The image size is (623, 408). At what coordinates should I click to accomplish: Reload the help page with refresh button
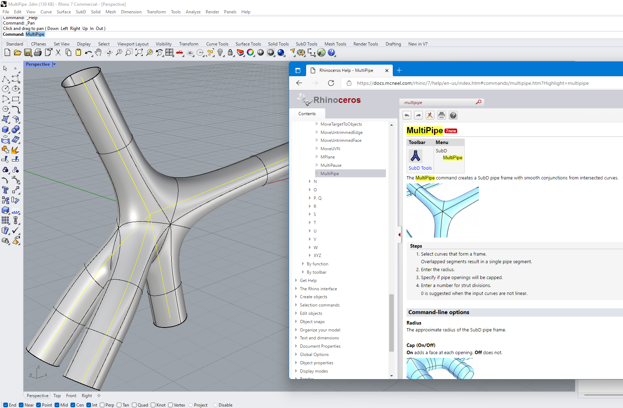point(331,83)
